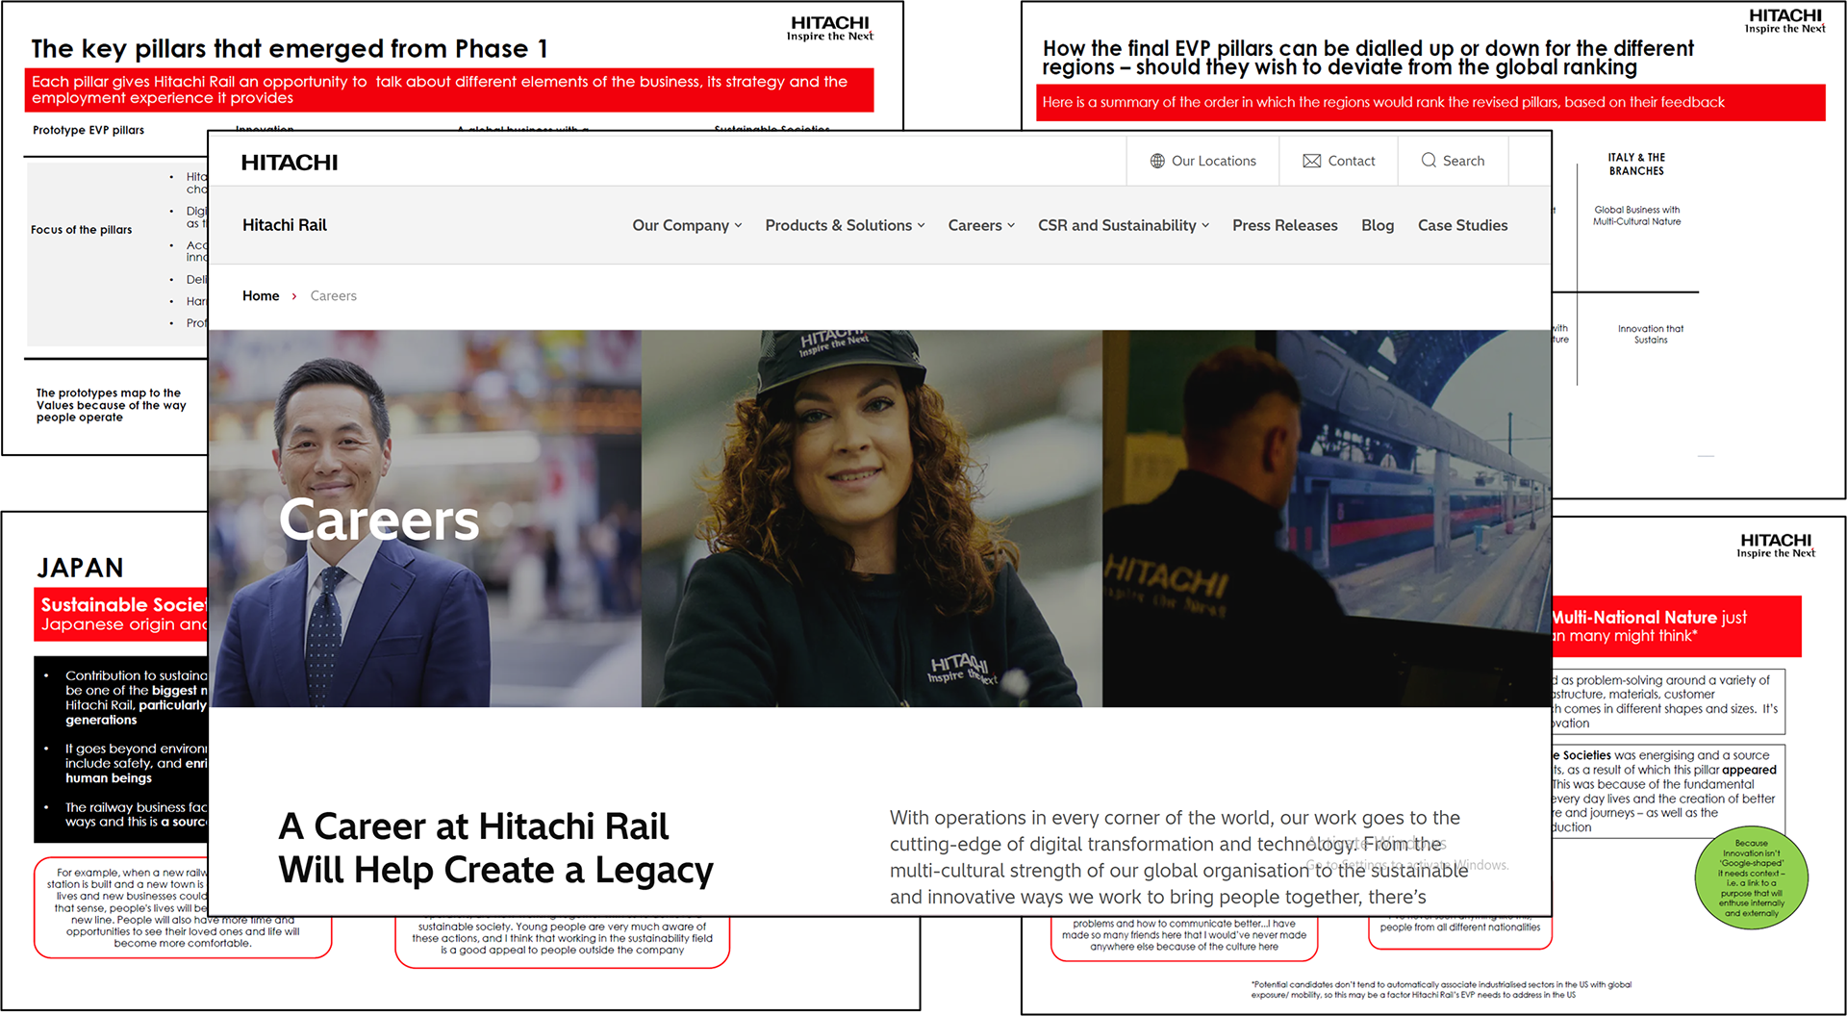Screen dimensions: 1847x1016
Task: Click 'The prototypes map to the Values' text
Action: (x=112, y=405)
